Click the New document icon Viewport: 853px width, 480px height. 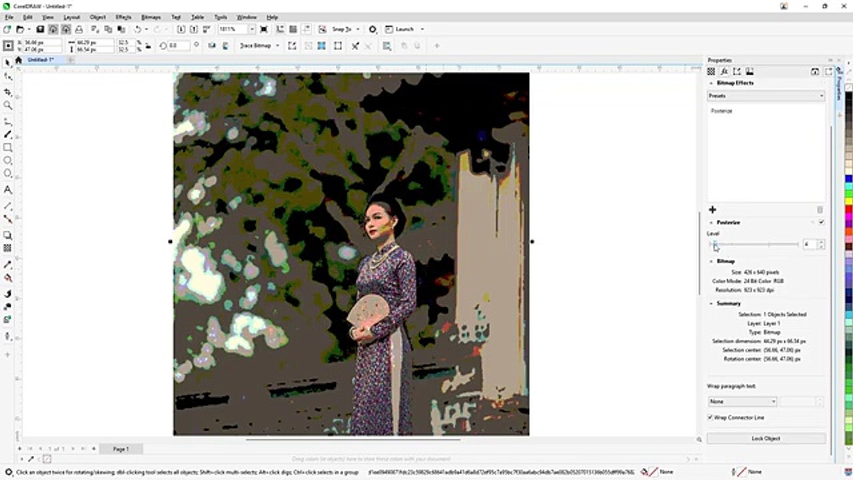tap(7, 29)
